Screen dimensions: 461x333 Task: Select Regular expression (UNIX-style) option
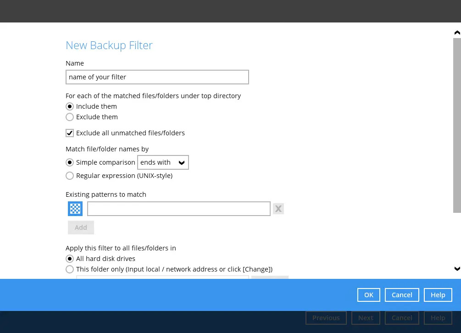point(70,176)
